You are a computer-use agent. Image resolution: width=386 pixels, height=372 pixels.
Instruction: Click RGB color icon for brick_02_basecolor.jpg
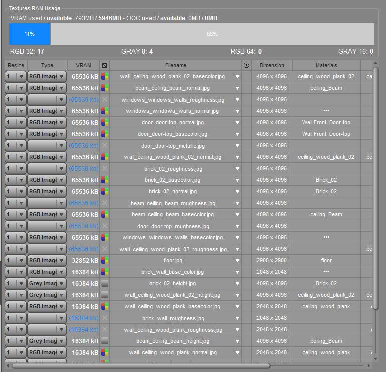coord(105,180)
